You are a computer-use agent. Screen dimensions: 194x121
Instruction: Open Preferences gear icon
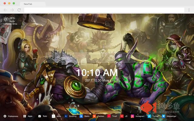click(x=5, y=116)
